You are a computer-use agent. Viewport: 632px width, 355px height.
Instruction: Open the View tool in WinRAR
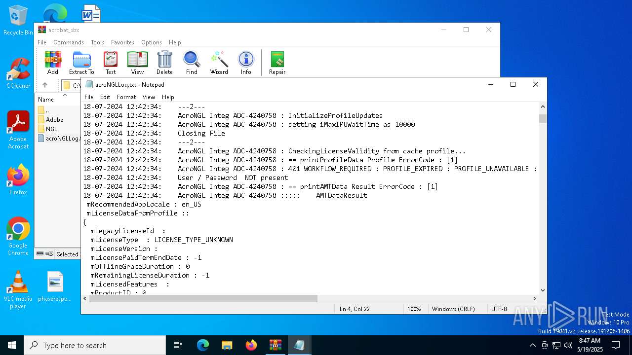click(x=137, y=63)
